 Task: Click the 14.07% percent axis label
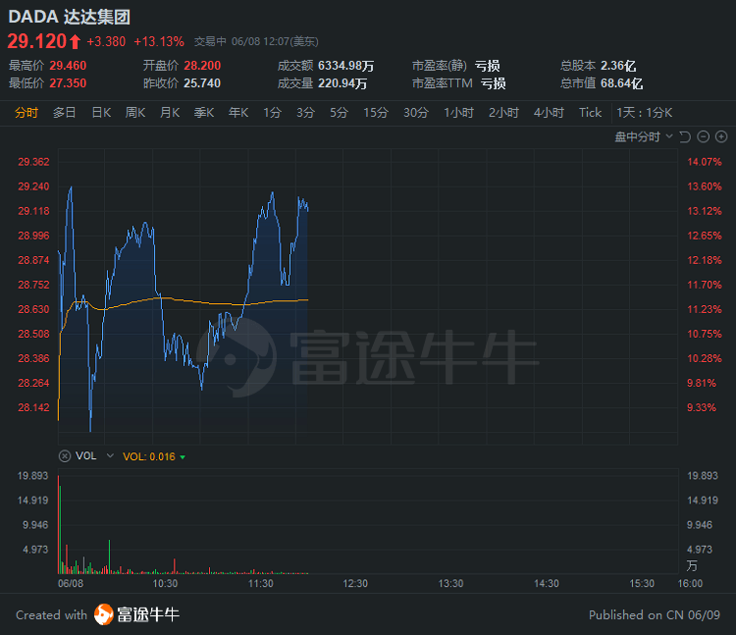[x=704, y=162]
